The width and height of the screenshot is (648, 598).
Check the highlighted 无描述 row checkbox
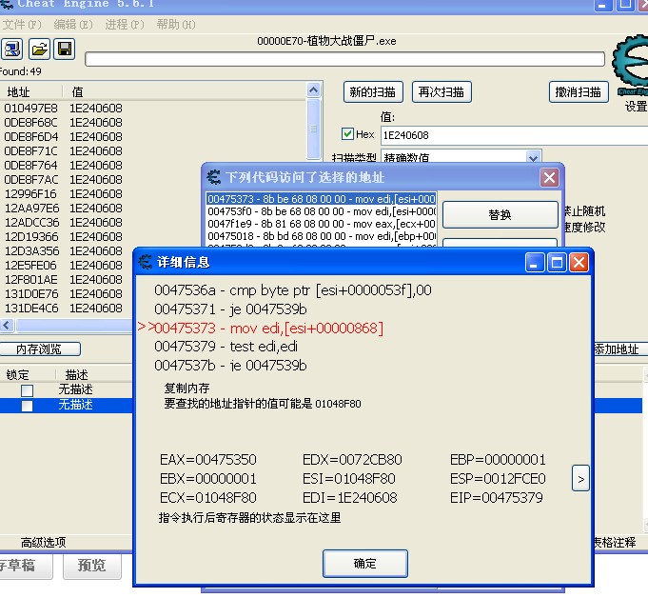click(28, 406)
